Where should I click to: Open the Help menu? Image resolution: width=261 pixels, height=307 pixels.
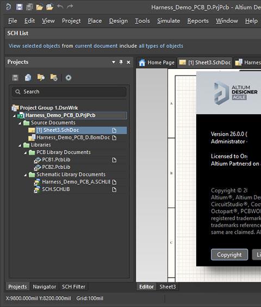tap(251, 21)
